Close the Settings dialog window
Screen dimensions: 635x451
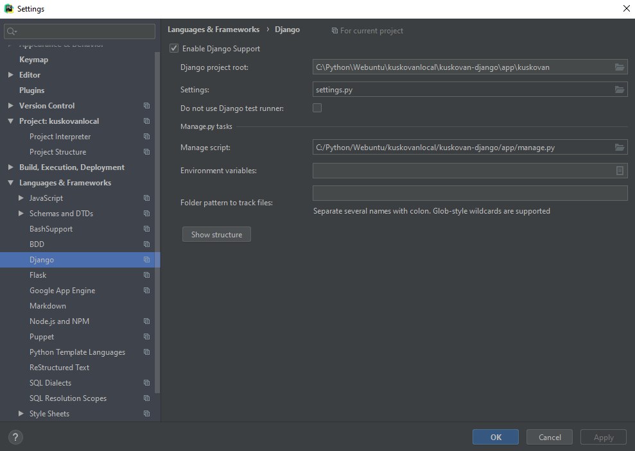click(x=626, y=8)
